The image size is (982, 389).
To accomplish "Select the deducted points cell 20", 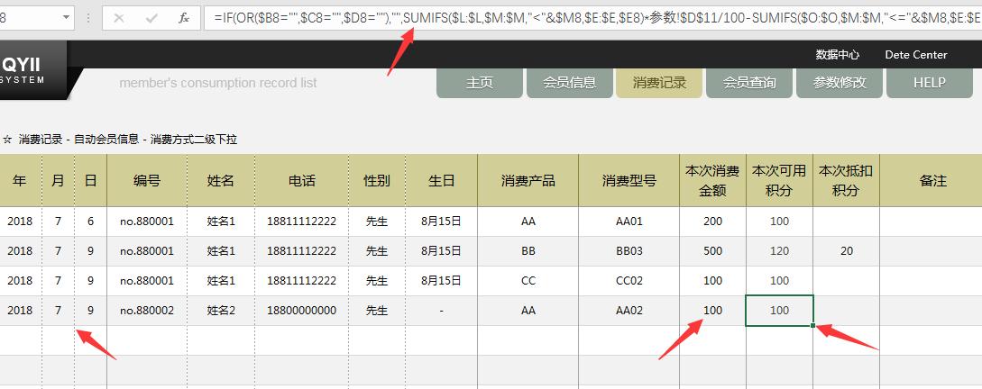I will click(x=846, y=251).
